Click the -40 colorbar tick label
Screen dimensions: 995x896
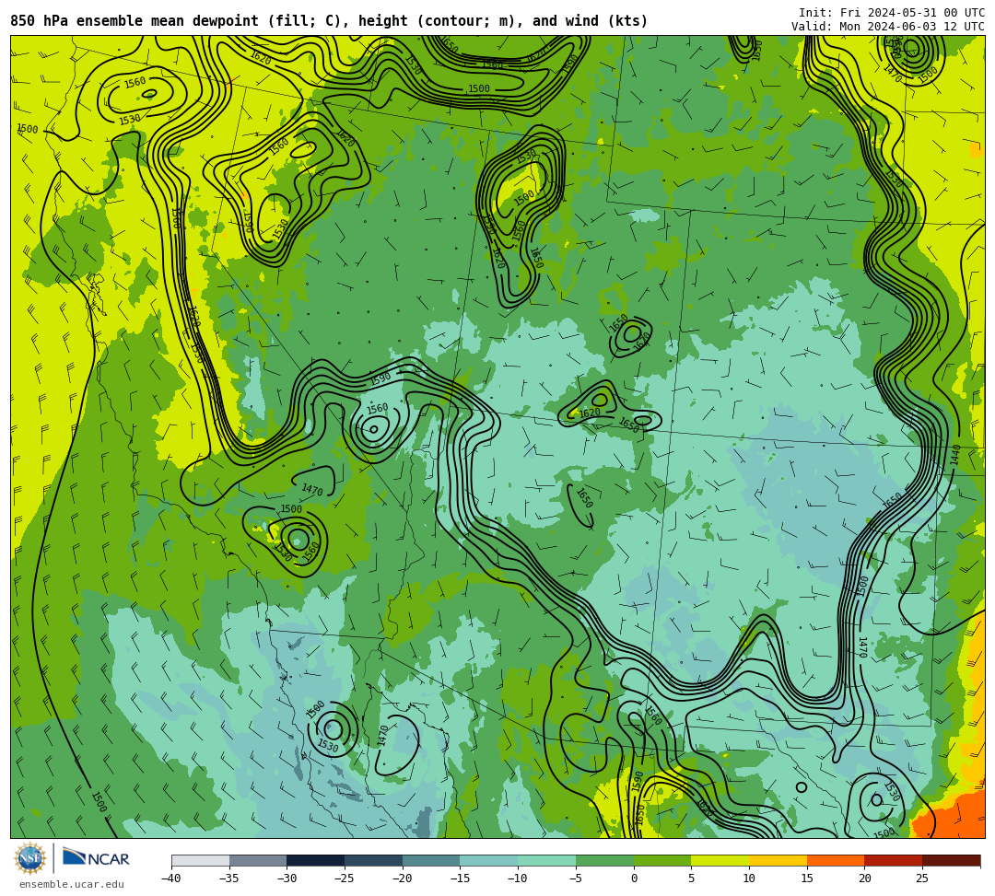[170, 879]
